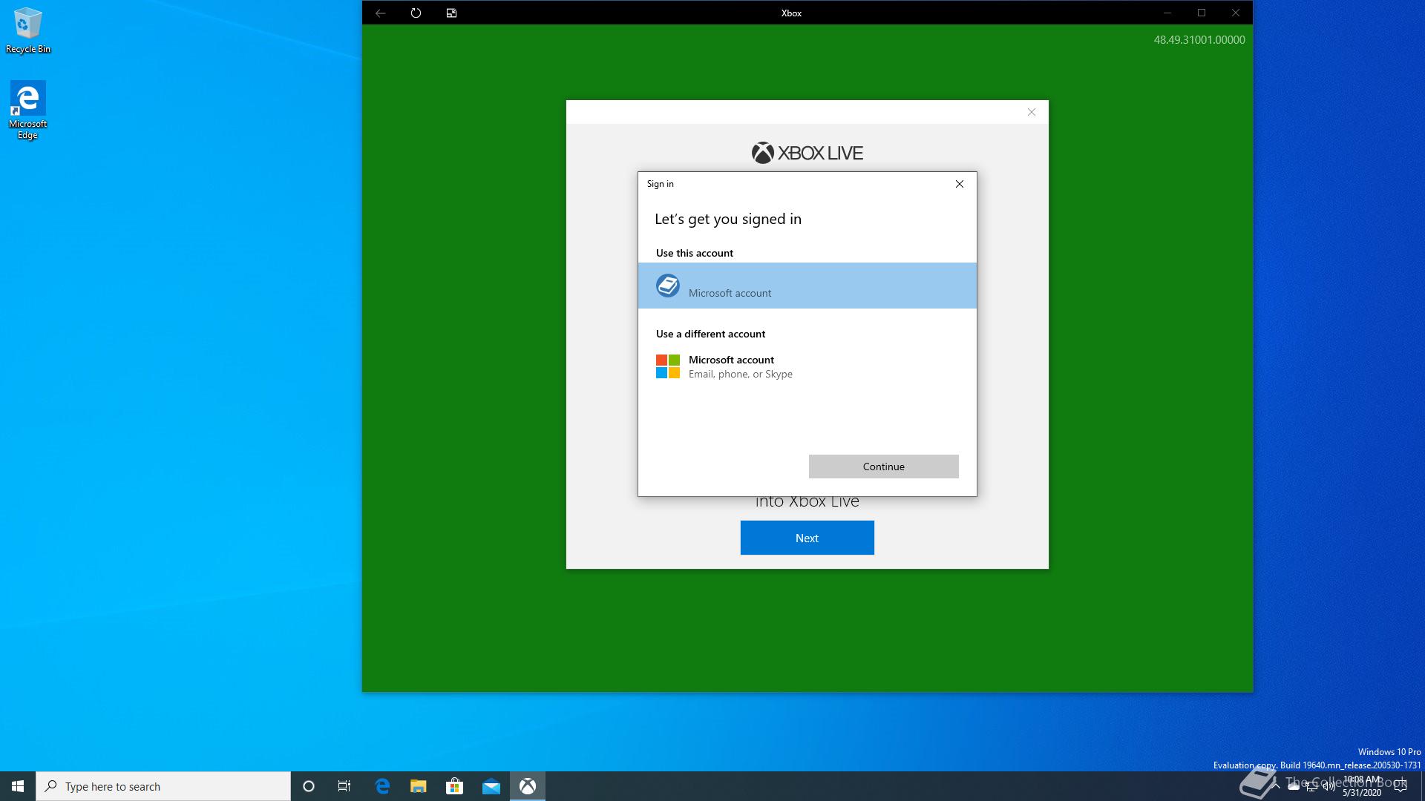The height and width of the screenshot is (801, 1425).
Task: Click the taskbar search box
Action: pos(163,786)
